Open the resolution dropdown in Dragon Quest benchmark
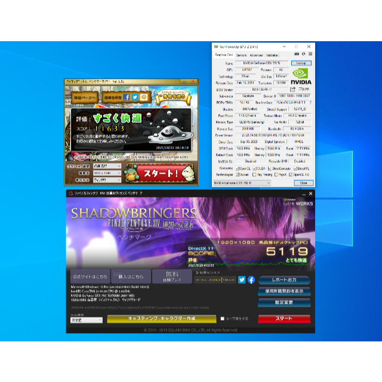 (x=107, y=173)
